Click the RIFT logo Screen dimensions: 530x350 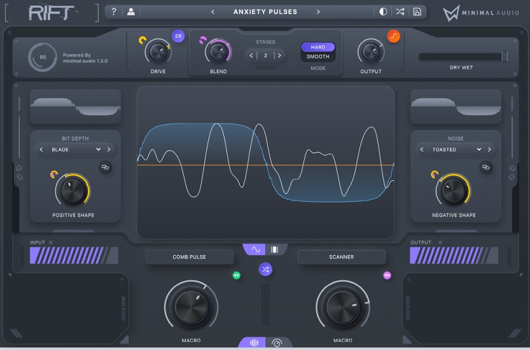tap(52, 13)
